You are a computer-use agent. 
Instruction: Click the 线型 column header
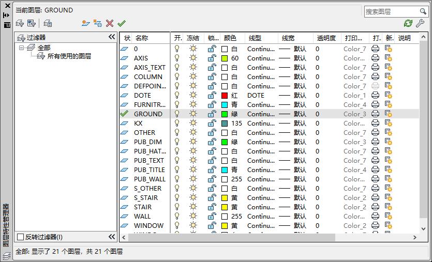[255, 38]
